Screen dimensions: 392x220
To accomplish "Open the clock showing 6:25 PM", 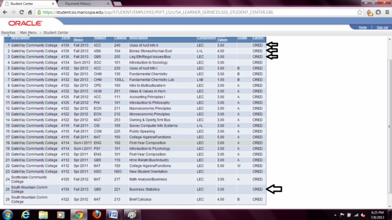I will [377, 215].
